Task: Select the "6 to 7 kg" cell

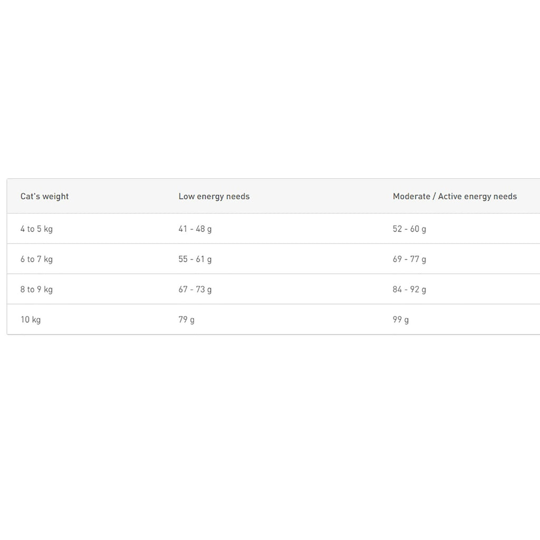Action: pyautogui.click(x=36, y=259)
